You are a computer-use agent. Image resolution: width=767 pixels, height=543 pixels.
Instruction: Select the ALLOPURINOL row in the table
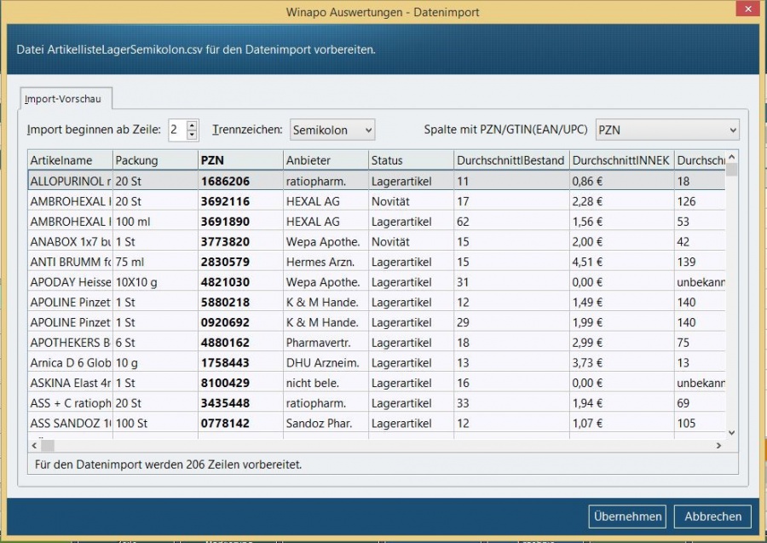click(70, 182)
